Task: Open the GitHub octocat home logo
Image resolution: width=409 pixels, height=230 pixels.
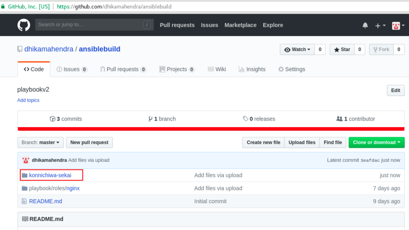Action: coord(24,25)
